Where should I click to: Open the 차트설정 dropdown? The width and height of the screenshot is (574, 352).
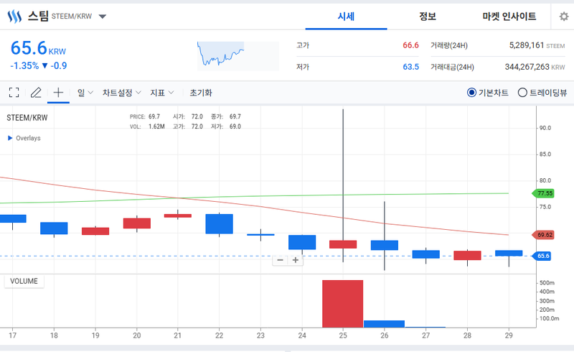coord(121,93)
